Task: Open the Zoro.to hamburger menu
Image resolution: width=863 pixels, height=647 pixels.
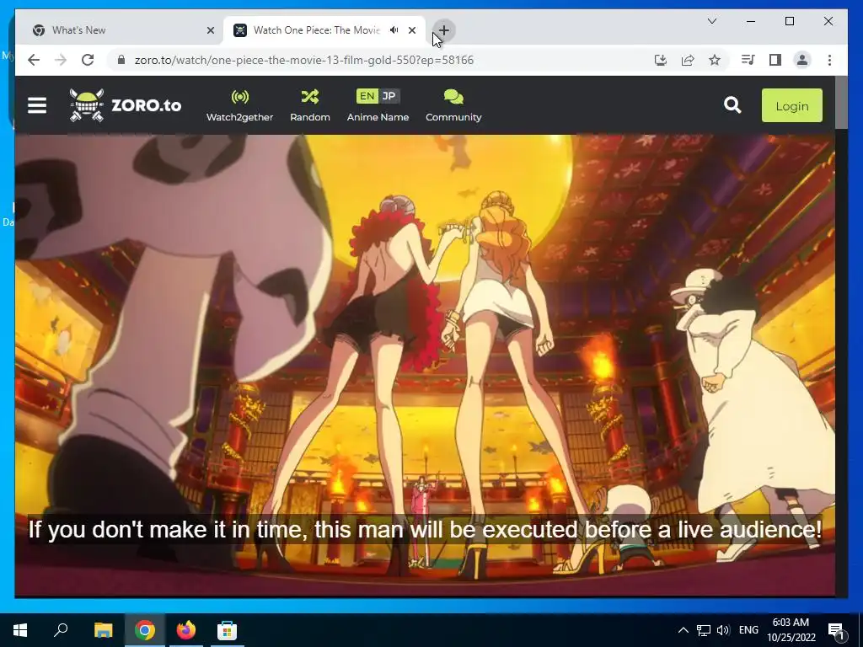Action: pyautogui.click(x=37, y=105)
